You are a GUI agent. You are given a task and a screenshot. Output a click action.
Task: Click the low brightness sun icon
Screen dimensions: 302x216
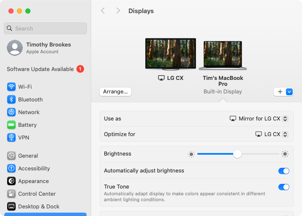click(191, 154)
